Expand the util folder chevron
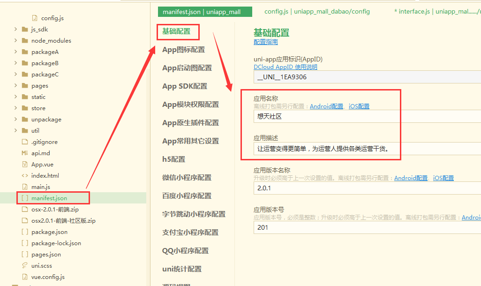Screen dimensions: 481x286 click(x=15, y=130)
